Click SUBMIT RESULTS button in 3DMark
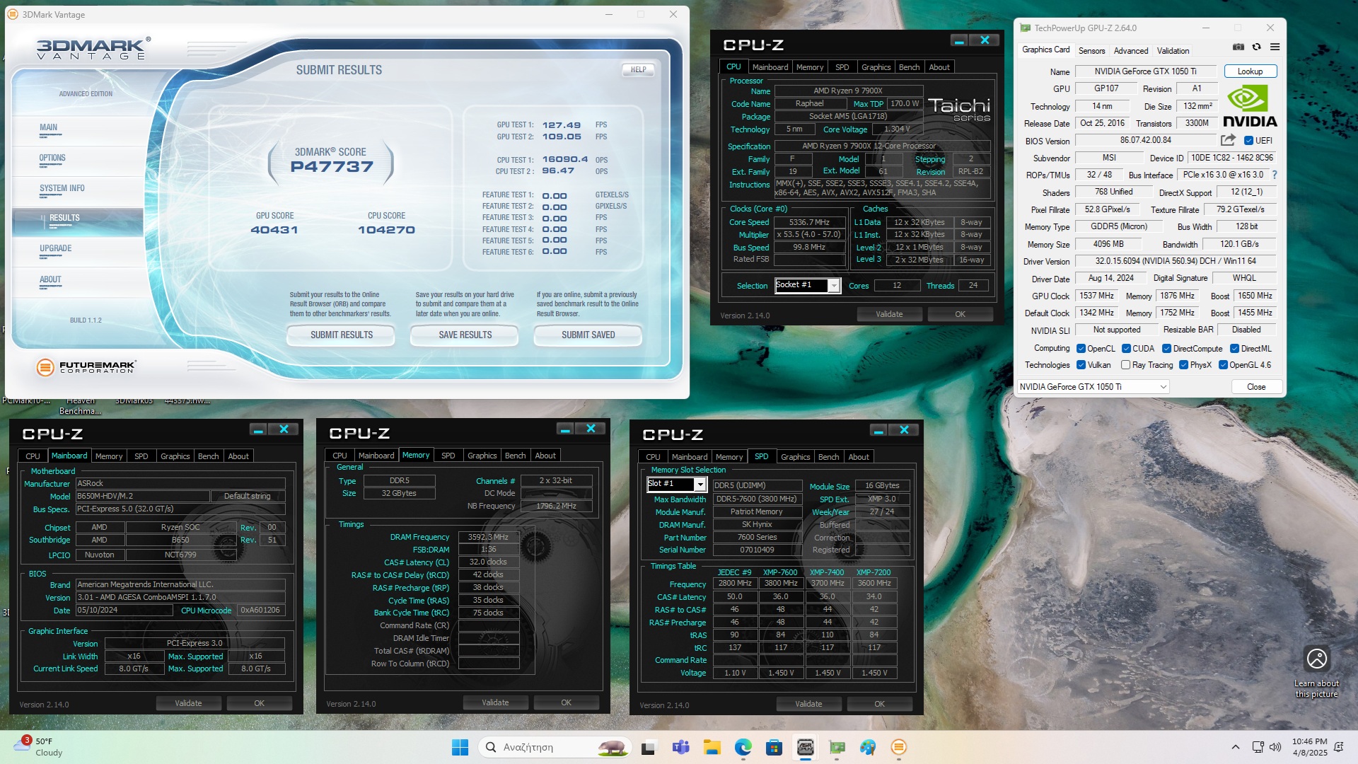 click(341, 335)
